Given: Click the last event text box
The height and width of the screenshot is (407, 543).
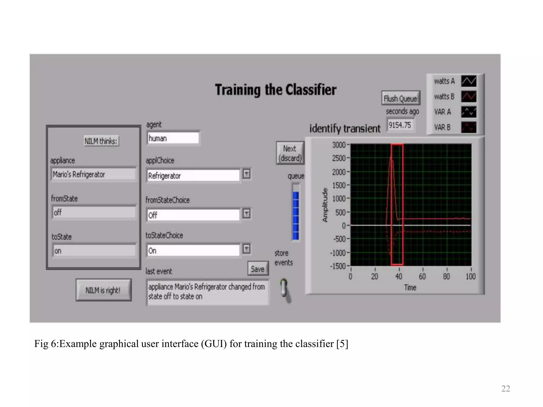Looking at the screenshot, I should (207, 292).
